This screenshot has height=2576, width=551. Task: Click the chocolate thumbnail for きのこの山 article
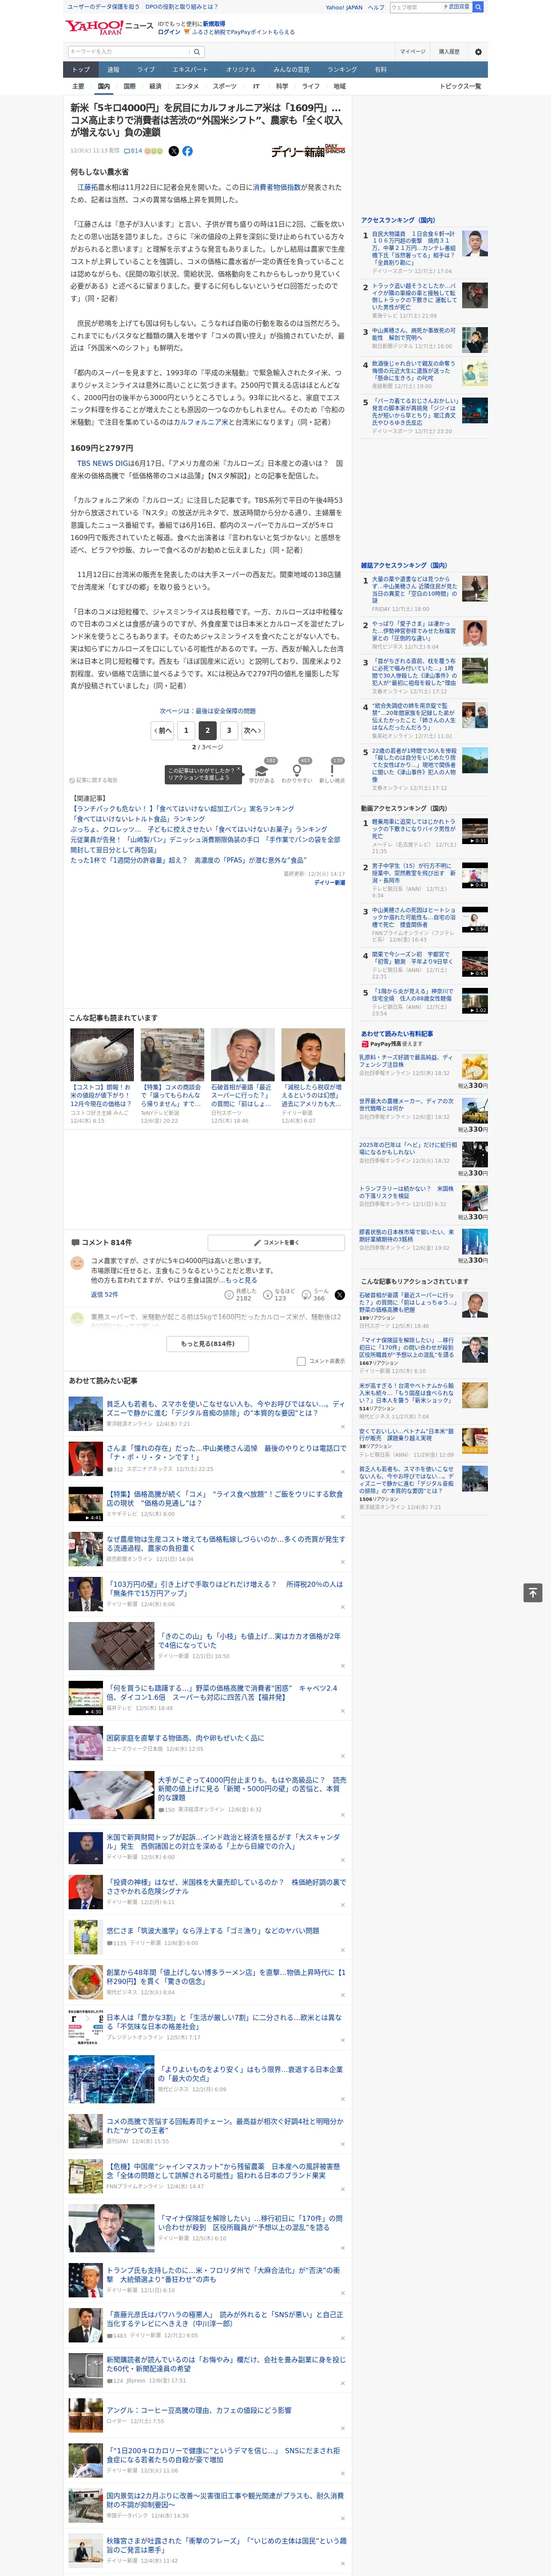111,1646
